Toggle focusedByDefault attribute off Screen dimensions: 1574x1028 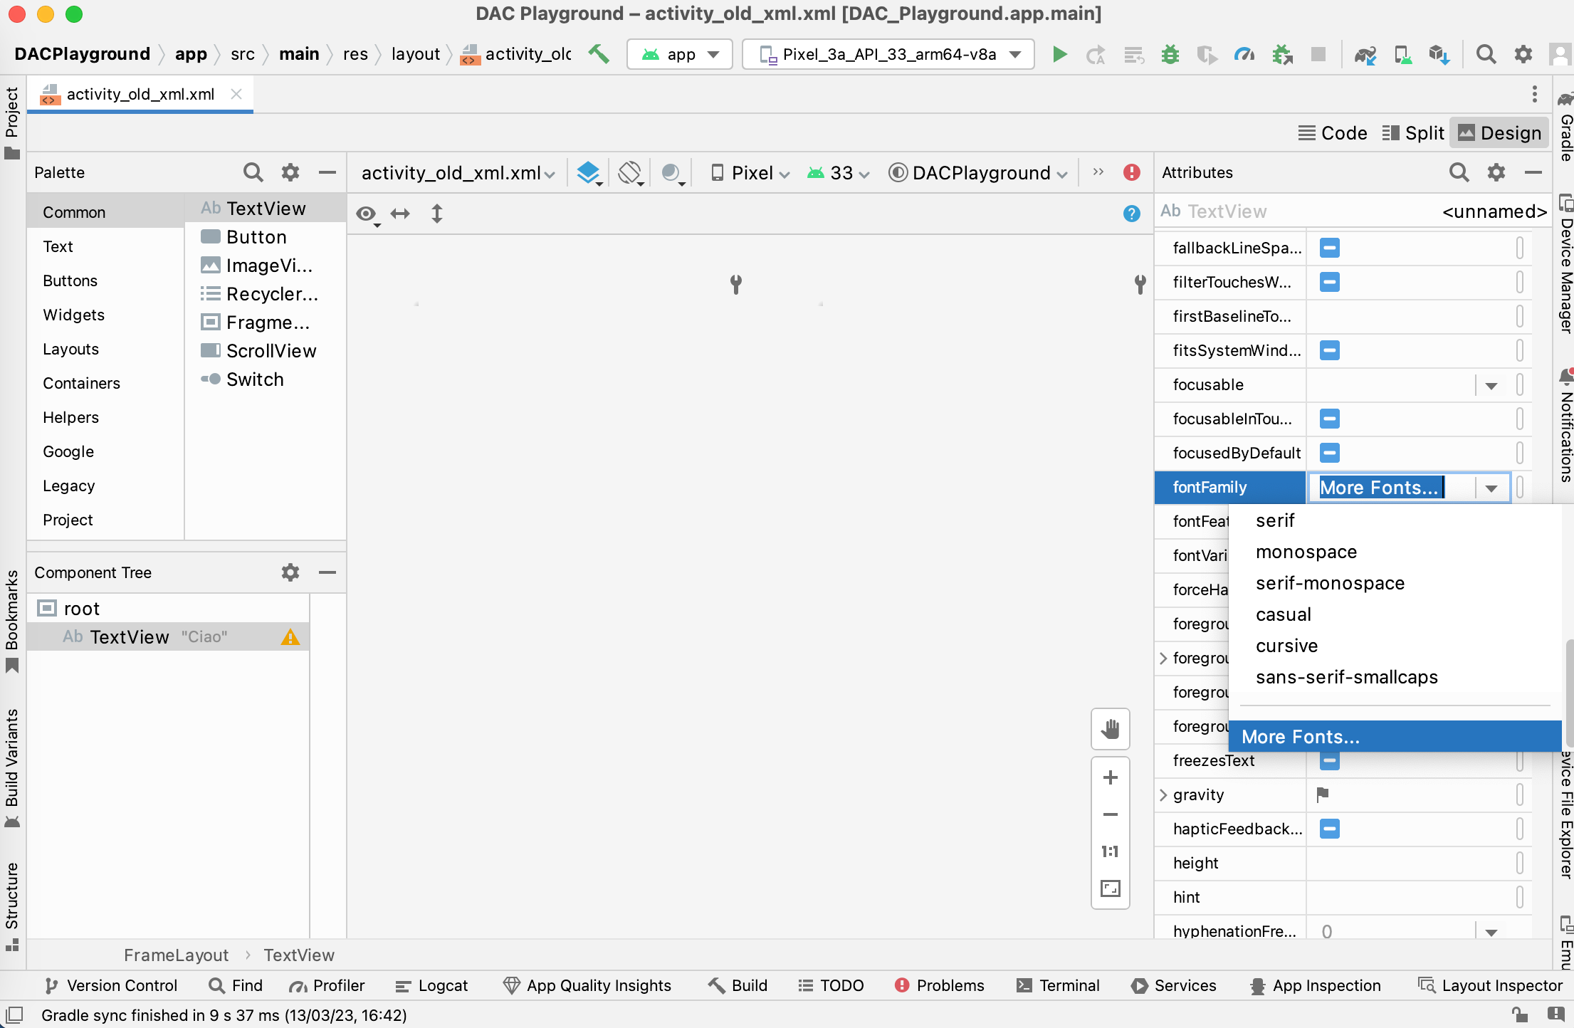[x=1330, y=452]
